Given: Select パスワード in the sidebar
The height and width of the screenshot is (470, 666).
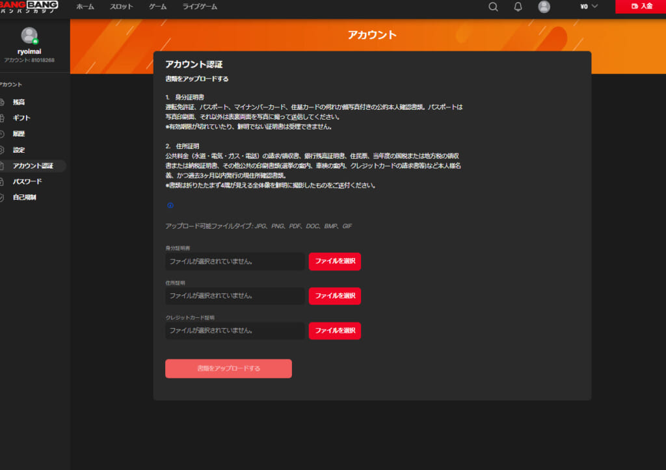Looking at the screenshot, I should click(x=27, y=182).
